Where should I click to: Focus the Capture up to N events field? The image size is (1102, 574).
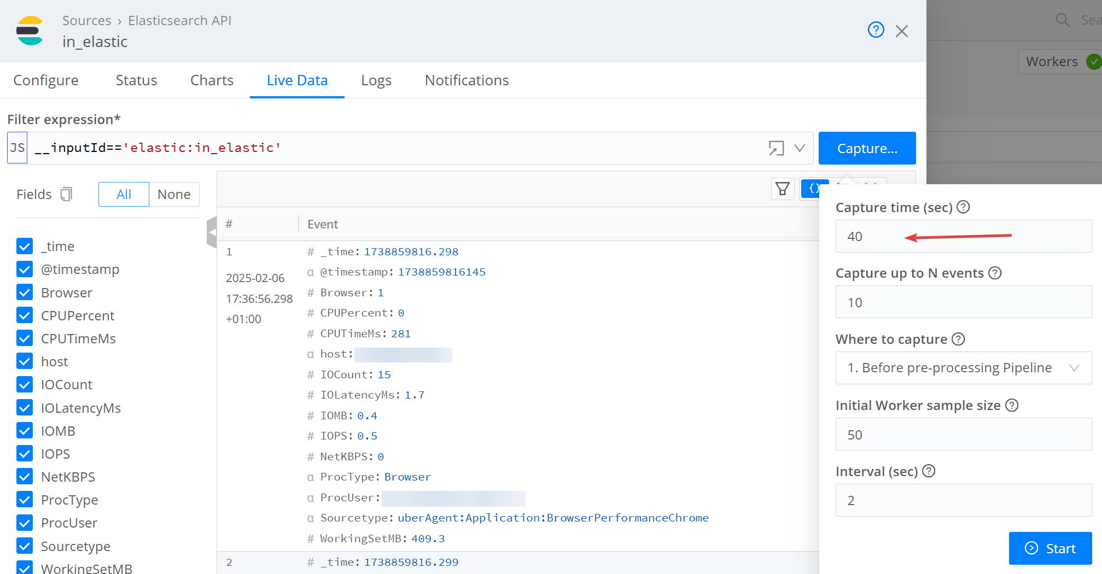[964, 302]
